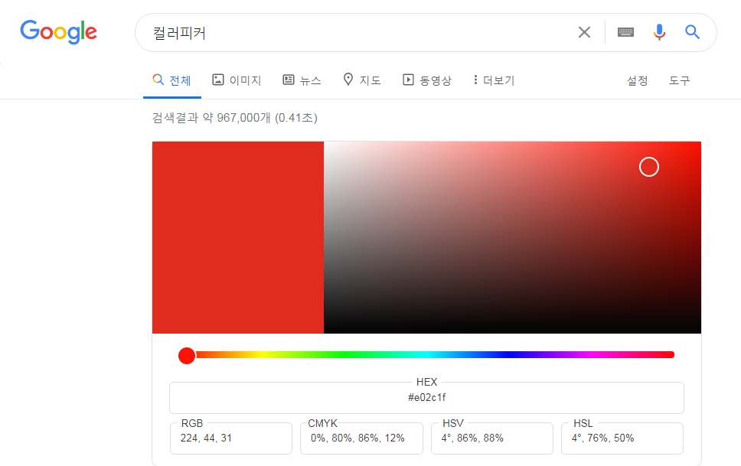Screen dimensions: 741x466
Task: Click the HSL value field
Action: pyautogui.click(x=622, y=438)
